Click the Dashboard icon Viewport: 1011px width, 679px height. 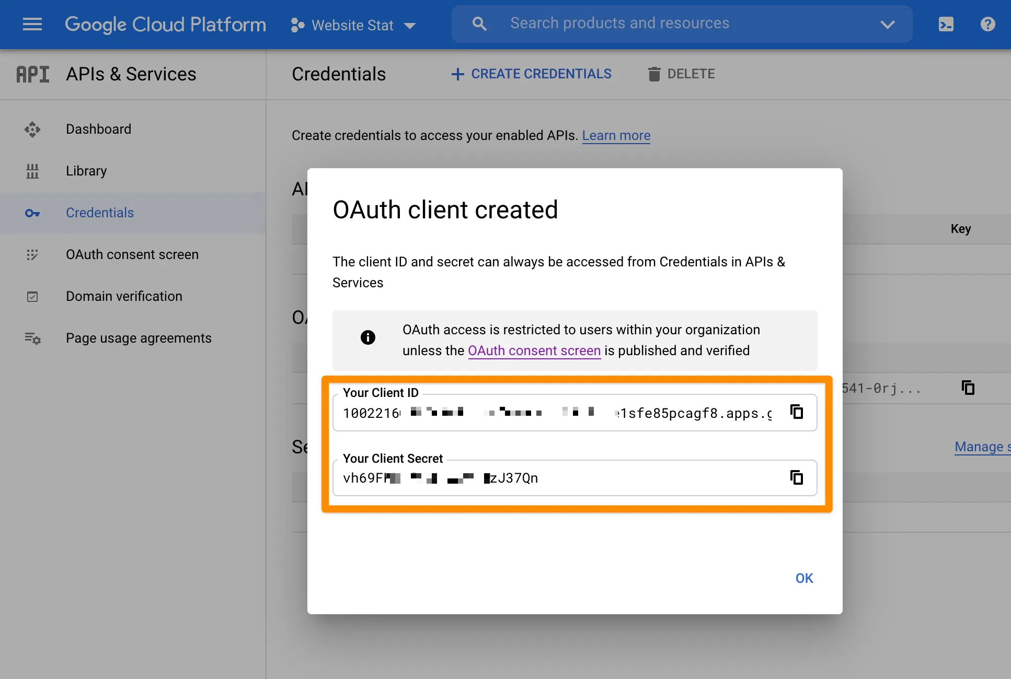point(32,129)
